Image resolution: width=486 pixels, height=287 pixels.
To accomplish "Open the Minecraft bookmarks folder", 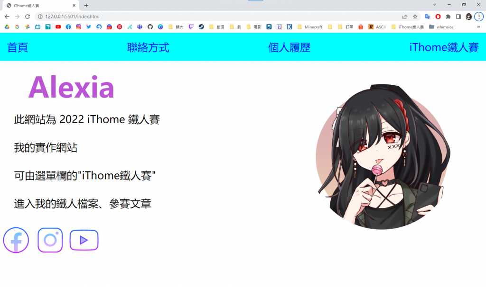I will (x=310, y=27).
